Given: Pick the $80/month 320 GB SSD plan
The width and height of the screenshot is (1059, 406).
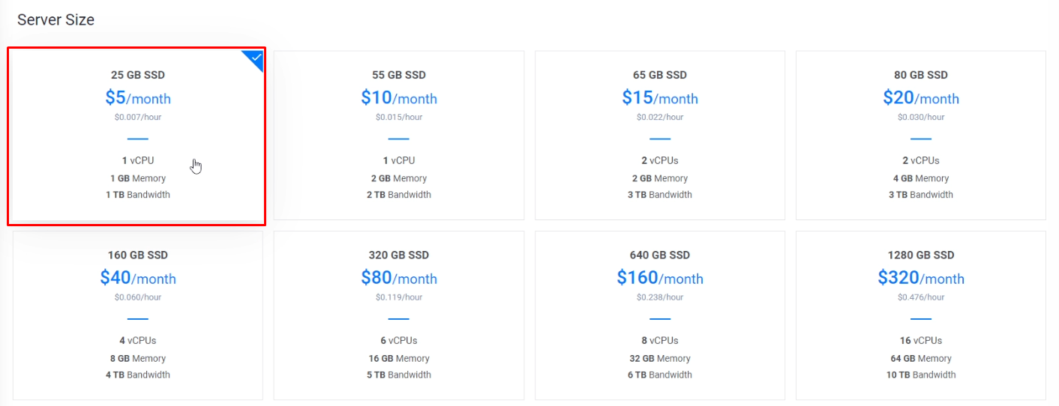Looking at the screenshot, I should coord(398,315).
